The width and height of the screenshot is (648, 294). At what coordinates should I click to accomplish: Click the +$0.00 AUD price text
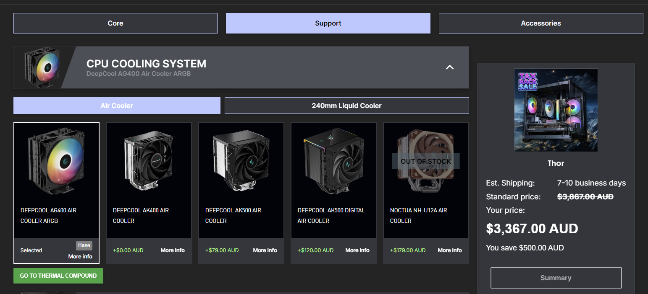(128, 250)
